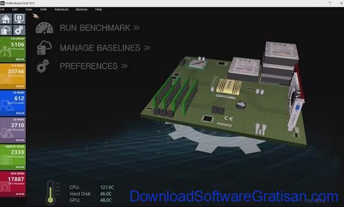Open the Baseline menu

point(81,9)
